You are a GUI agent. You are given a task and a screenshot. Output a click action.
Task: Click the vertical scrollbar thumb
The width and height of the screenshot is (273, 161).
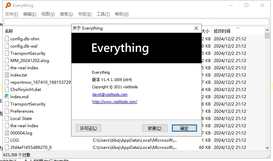[x=267, y=36]
